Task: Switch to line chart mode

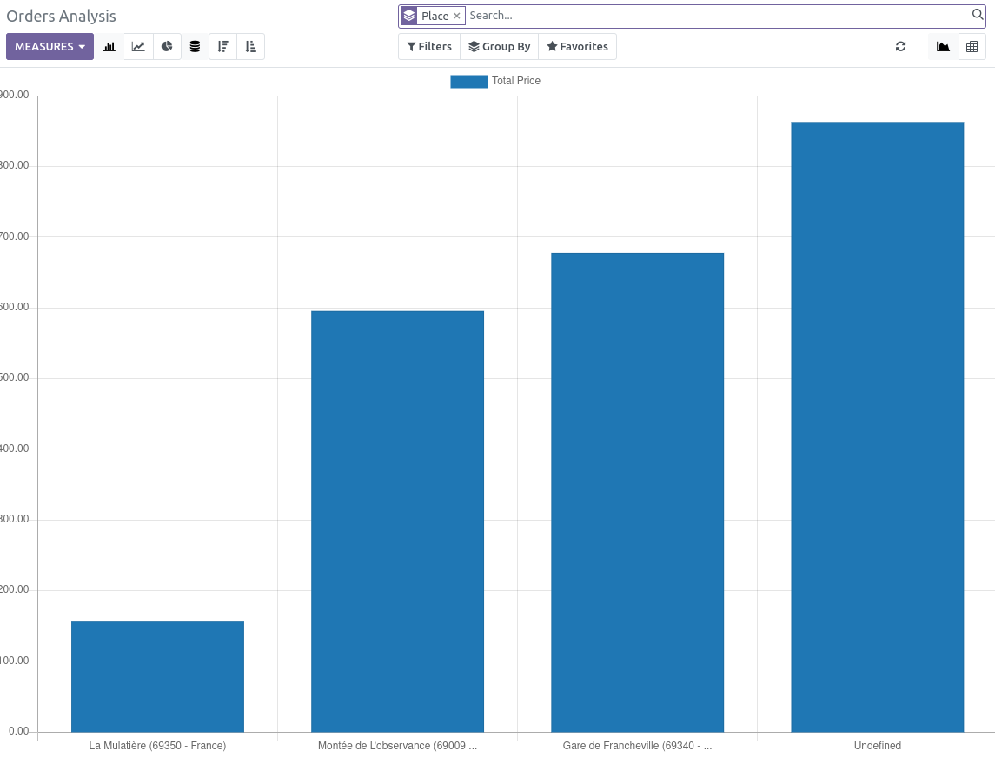Action: pos(138,46)
